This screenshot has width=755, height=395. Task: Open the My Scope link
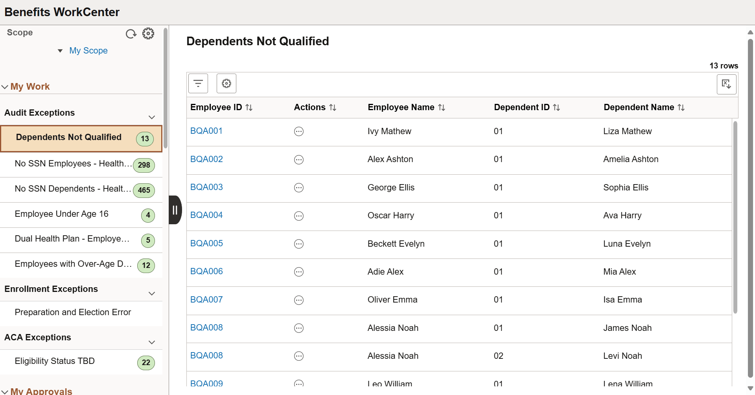[x=88, y=51]
